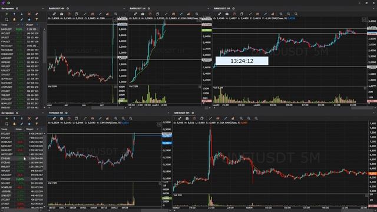Select the BANDUSDT 5M chart tab
The width and height of the screenshot is (377, 212).
[222, 8]
